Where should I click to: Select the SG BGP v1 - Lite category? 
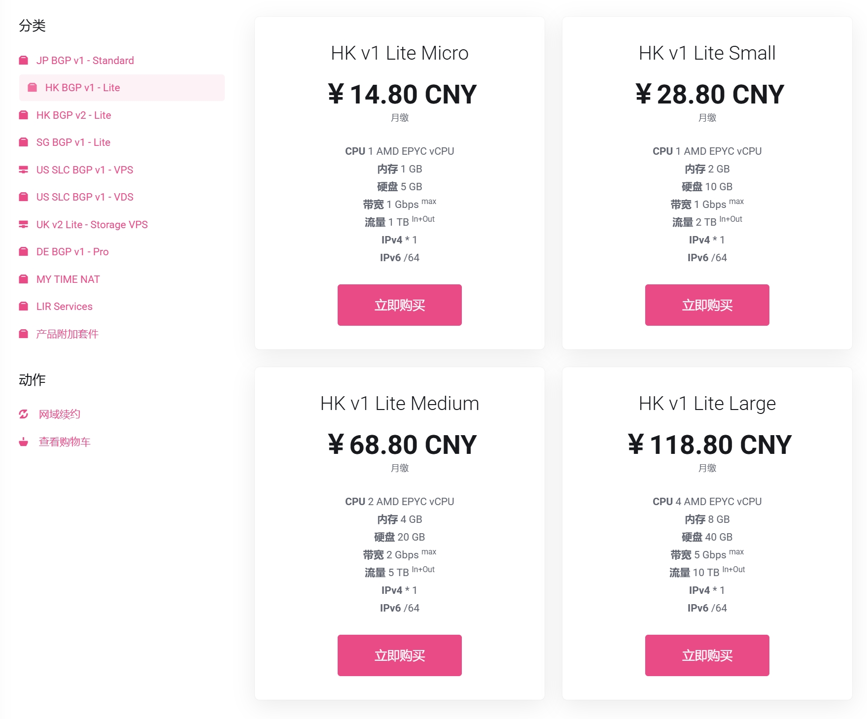point(73,142)
